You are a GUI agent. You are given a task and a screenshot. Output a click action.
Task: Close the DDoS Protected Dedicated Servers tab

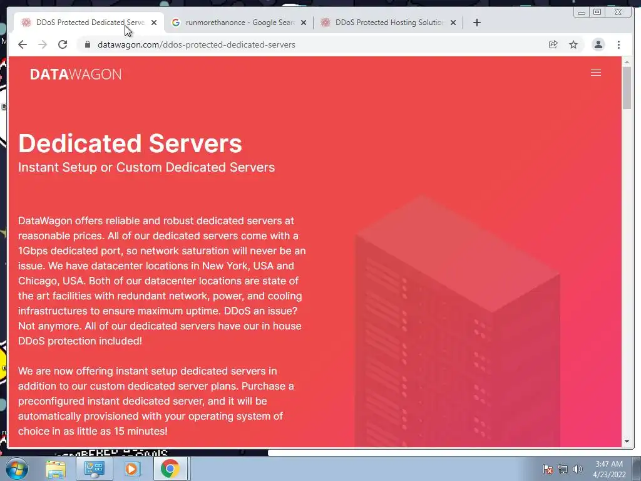click(x=154, y=23)
